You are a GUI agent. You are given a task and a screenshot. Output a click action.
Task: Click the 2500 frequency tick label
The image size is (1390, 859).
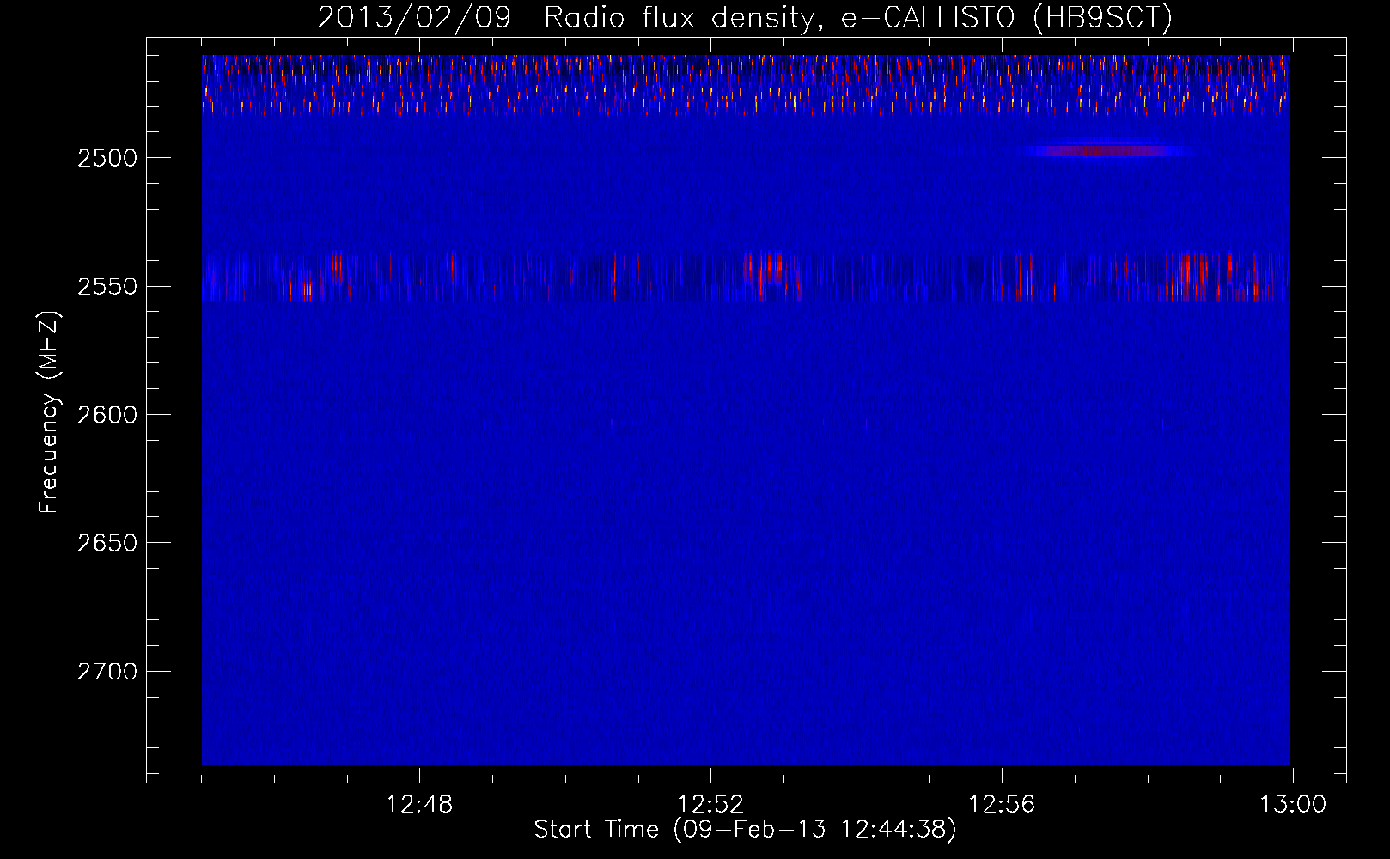[x=107, y=158]
